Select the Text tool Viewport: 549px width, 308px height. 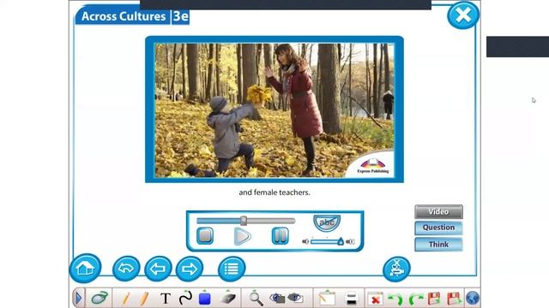coord(166,299)
